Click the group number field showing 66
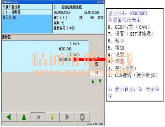The image size is (165, 127). [96, 73]
